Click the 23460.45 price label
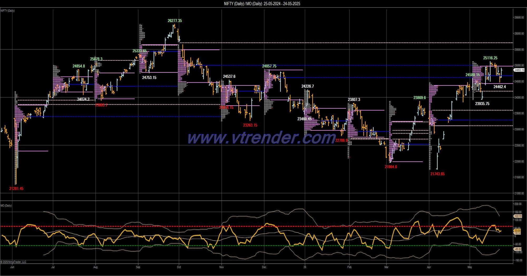The image size is (527, 276). click(x=304, y=119)
